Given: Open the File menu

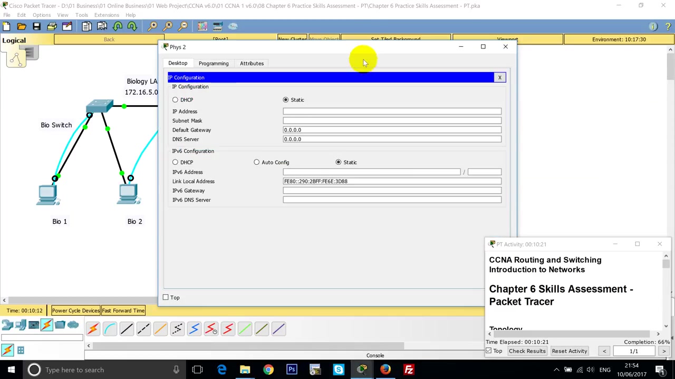Looking at the screenshot, I should pos(7,15).
